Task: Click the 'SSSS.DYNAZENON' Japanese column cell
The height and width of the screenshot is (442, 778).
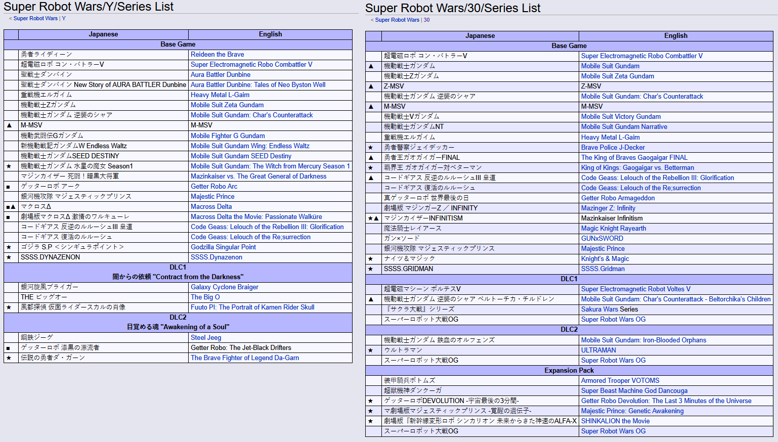Action: click(x=103, y=257)
